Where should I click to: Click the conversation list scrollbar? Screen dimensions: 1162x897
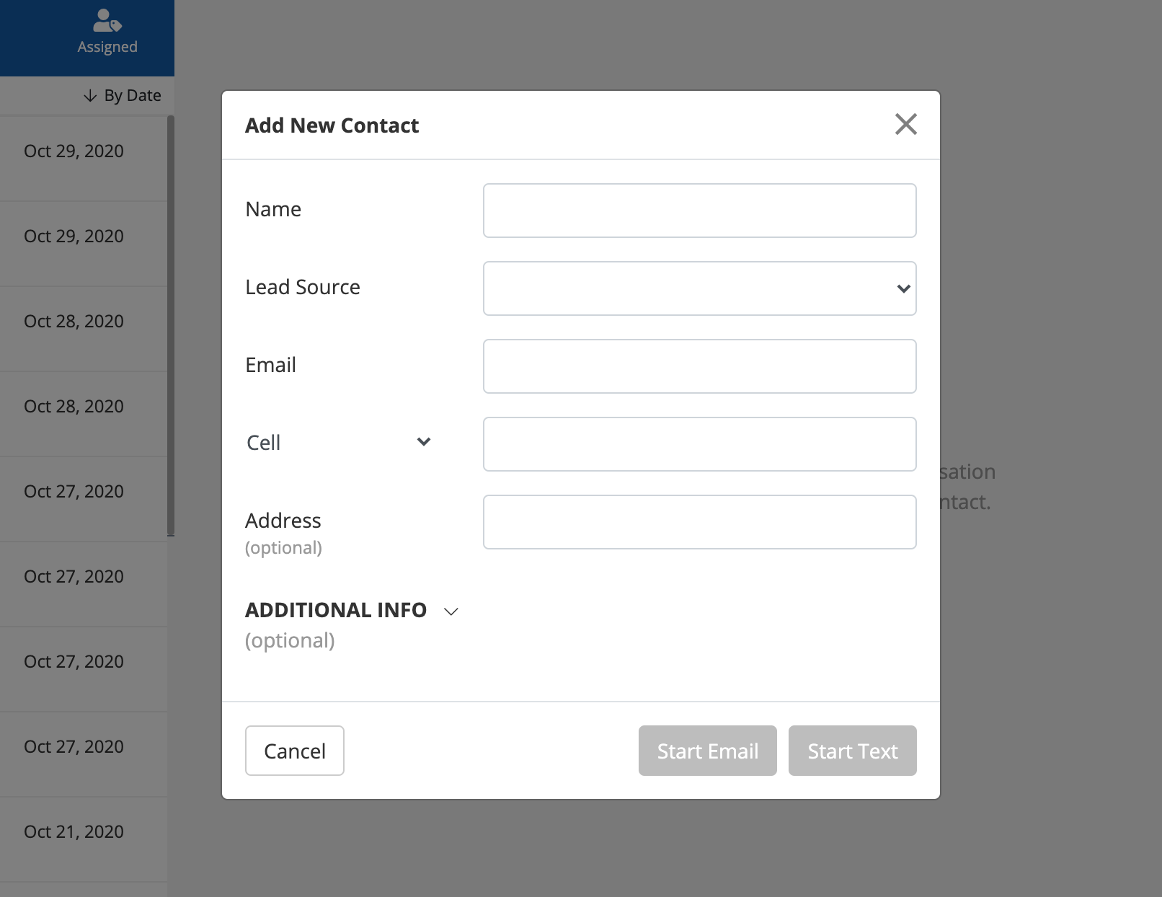[x=171, y=324]
